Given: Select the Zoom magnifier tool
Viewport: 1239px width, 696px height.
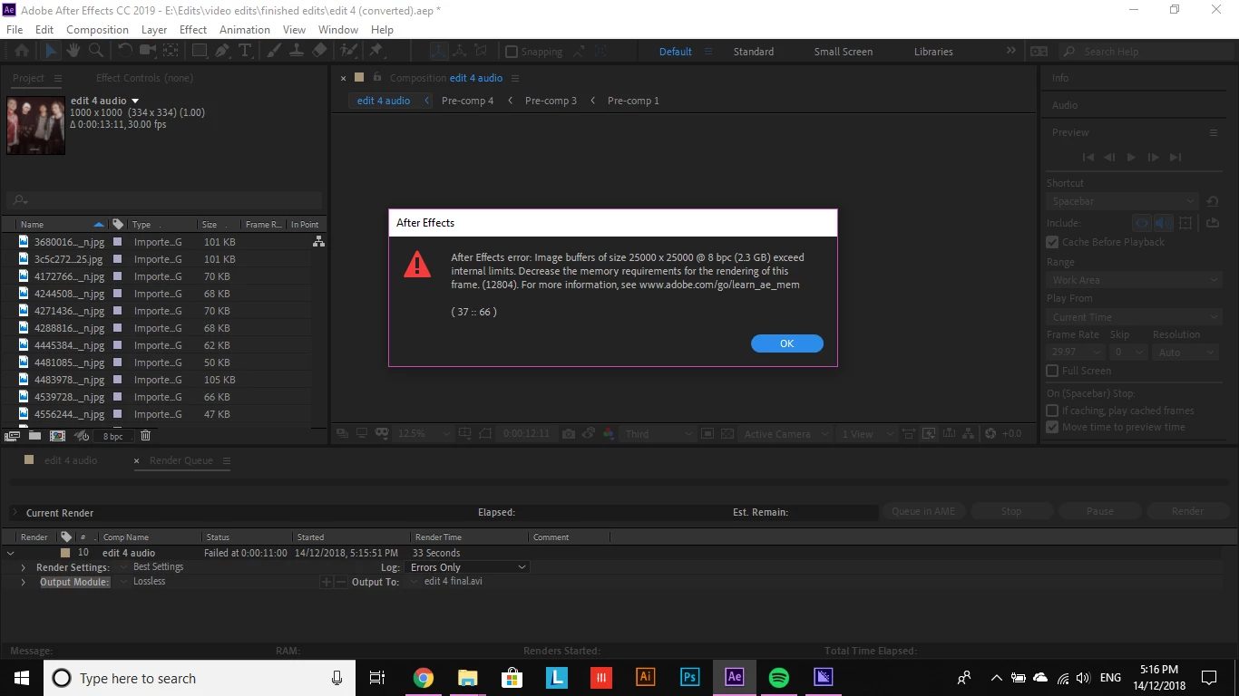Looking at the screenshot, I should [x=95, y=52].
